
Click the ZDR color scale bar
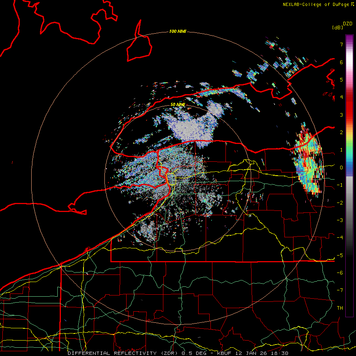pyautogui.click(x=349, y=176)
